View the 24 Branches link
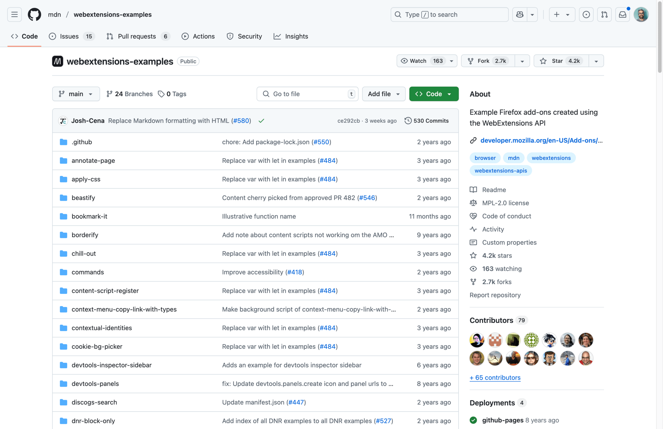 coord(129,94)
